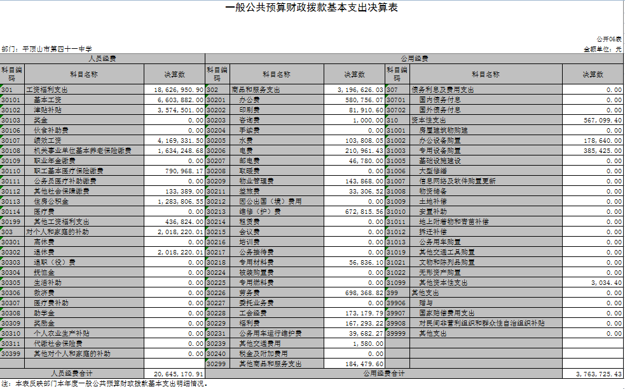Select 机关事业单位基本养老保险缴费 cell
The height and width of the screenshot is (389, 625).
[x=84, y=150]
